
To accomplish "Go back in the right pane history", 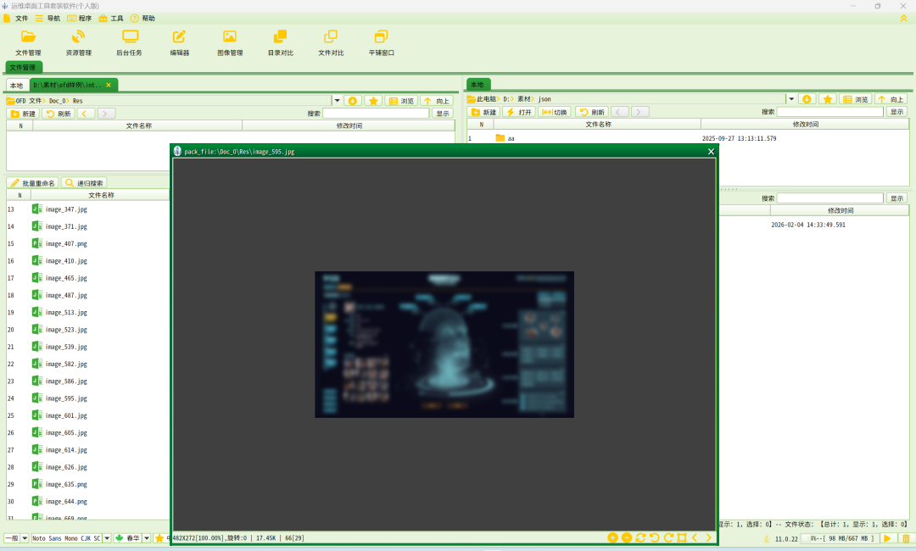I will click(620, 112).
